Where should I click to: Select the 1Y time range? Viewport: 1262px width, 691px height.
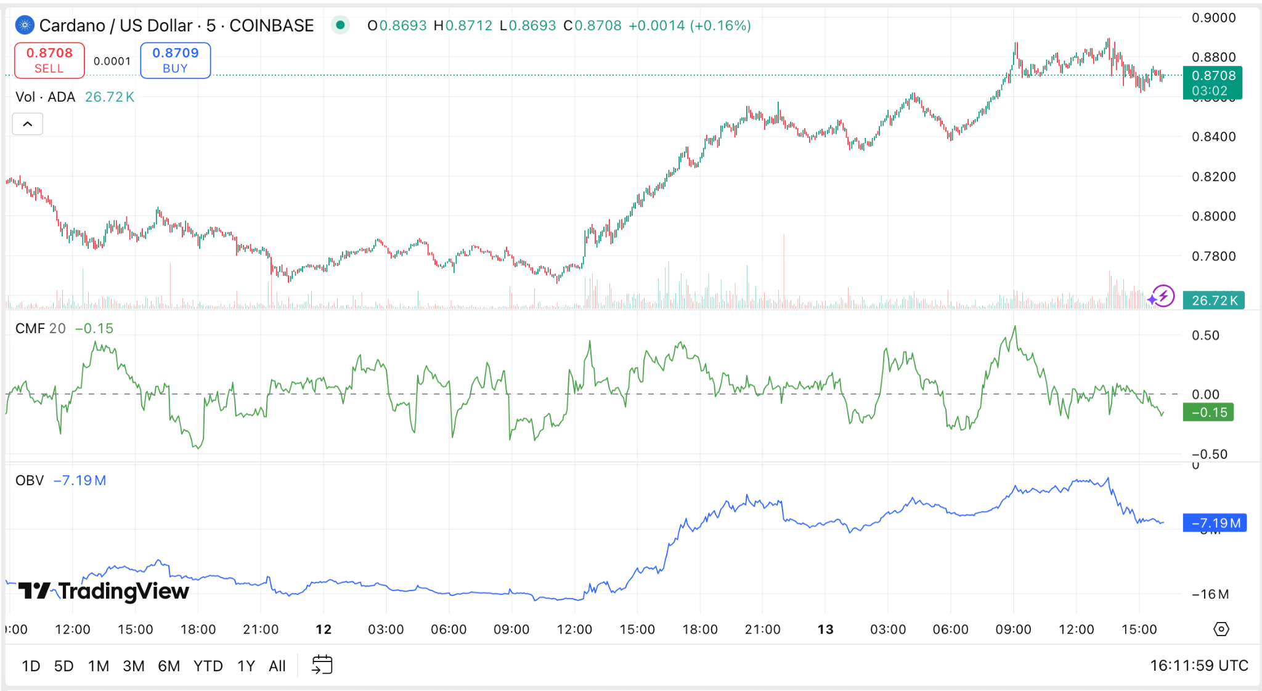click(x=246, y=666)
